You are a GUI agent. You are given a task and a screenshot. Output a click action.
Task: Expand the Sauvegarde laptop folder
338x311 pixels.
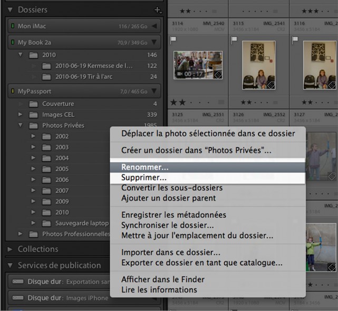[x=33, y=223]
